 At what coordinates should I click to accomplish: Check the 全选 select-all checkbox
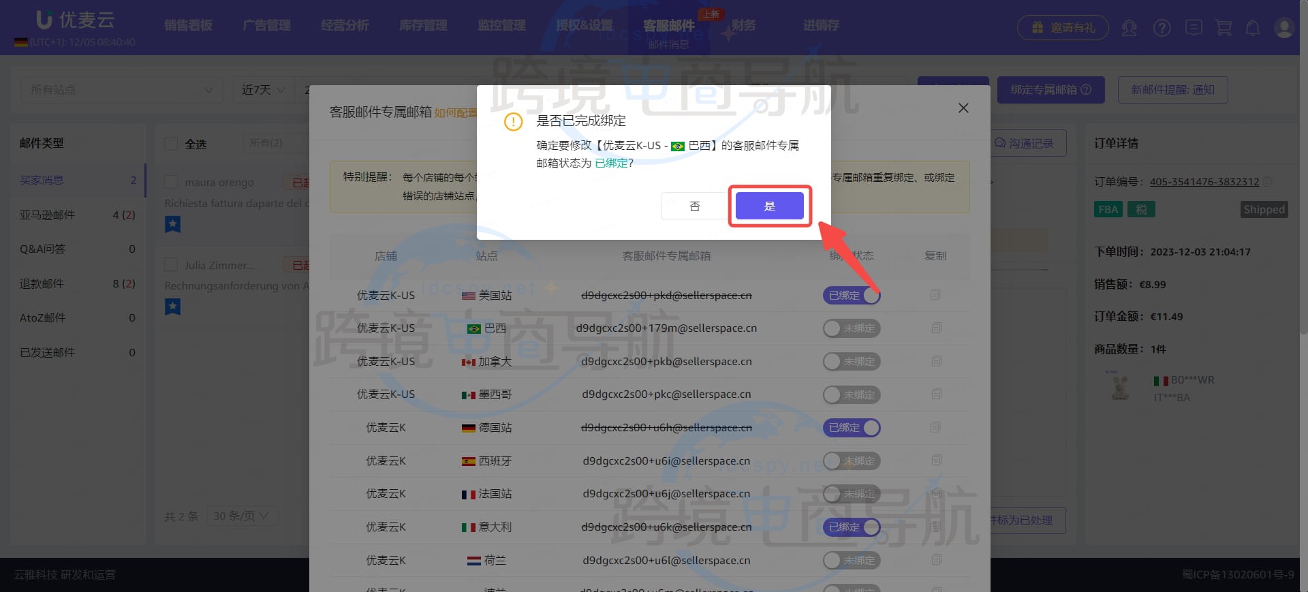171,144
